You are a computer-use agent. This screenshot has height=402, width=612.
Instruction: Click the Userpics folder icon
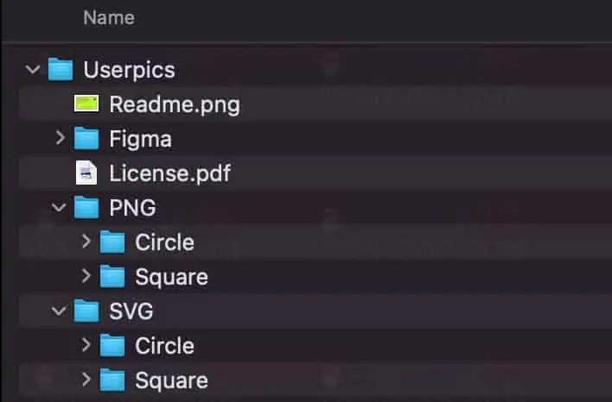click(61, 69)
